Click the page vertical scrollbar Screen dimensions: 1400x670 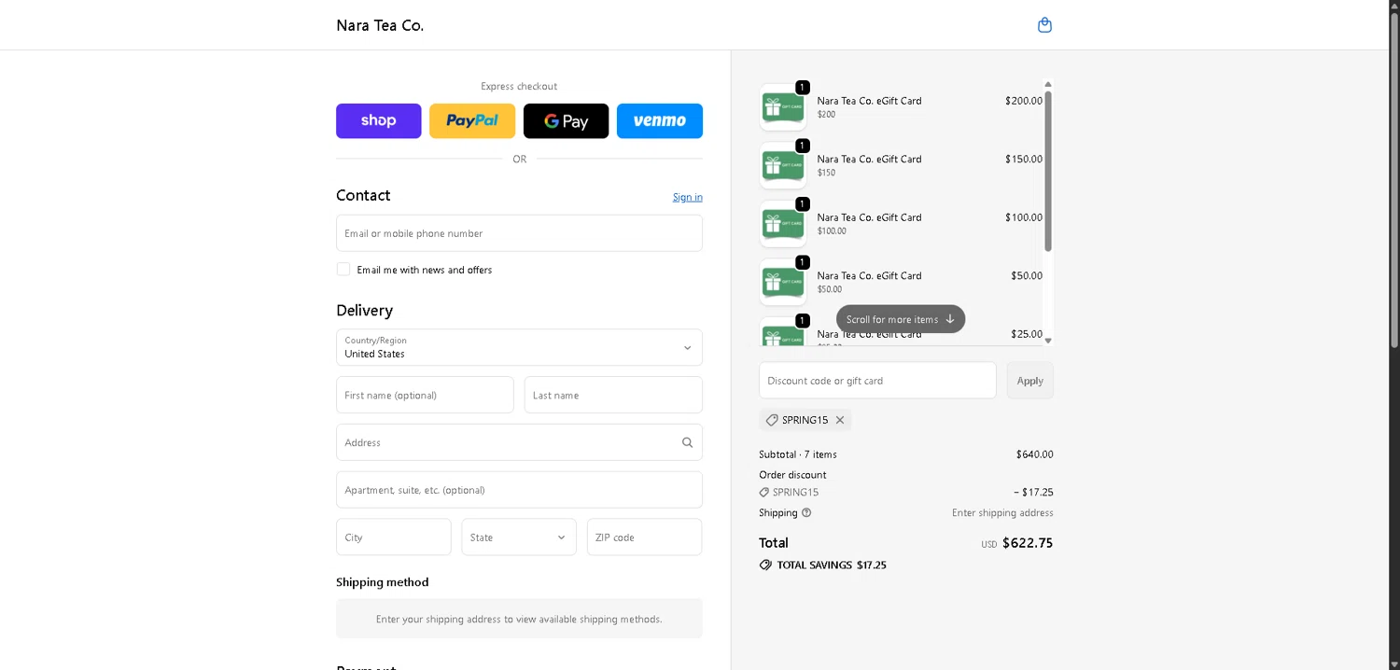tap(1394, 182)
